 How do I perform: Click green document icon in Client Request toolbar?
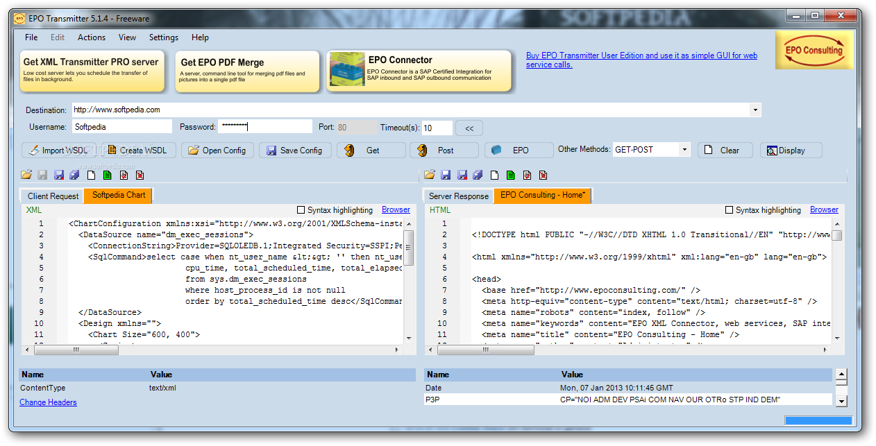pos(108,175)
